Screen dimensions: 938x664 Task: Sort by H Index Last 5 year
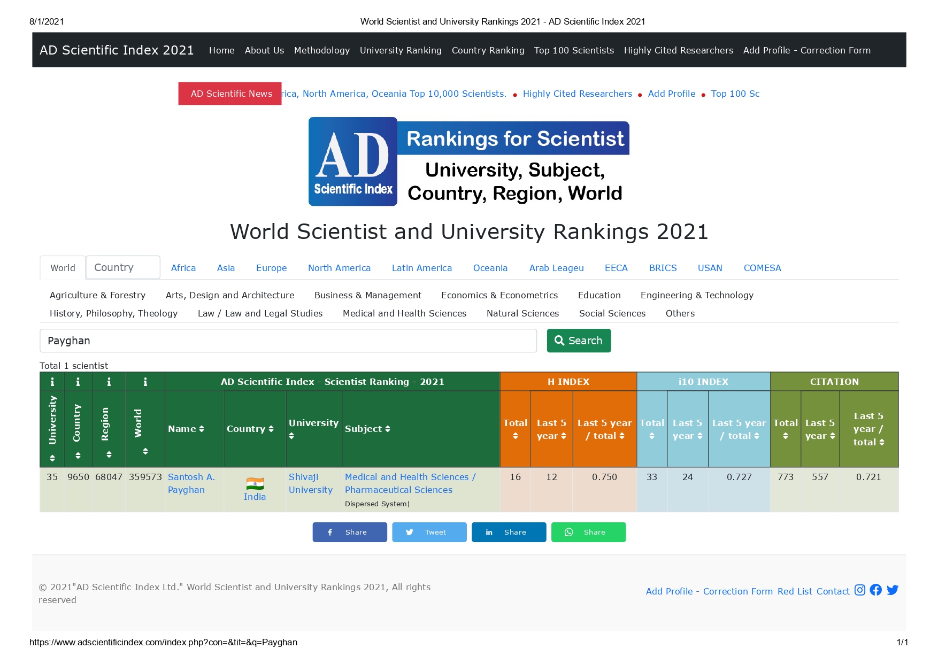(551, 429)
